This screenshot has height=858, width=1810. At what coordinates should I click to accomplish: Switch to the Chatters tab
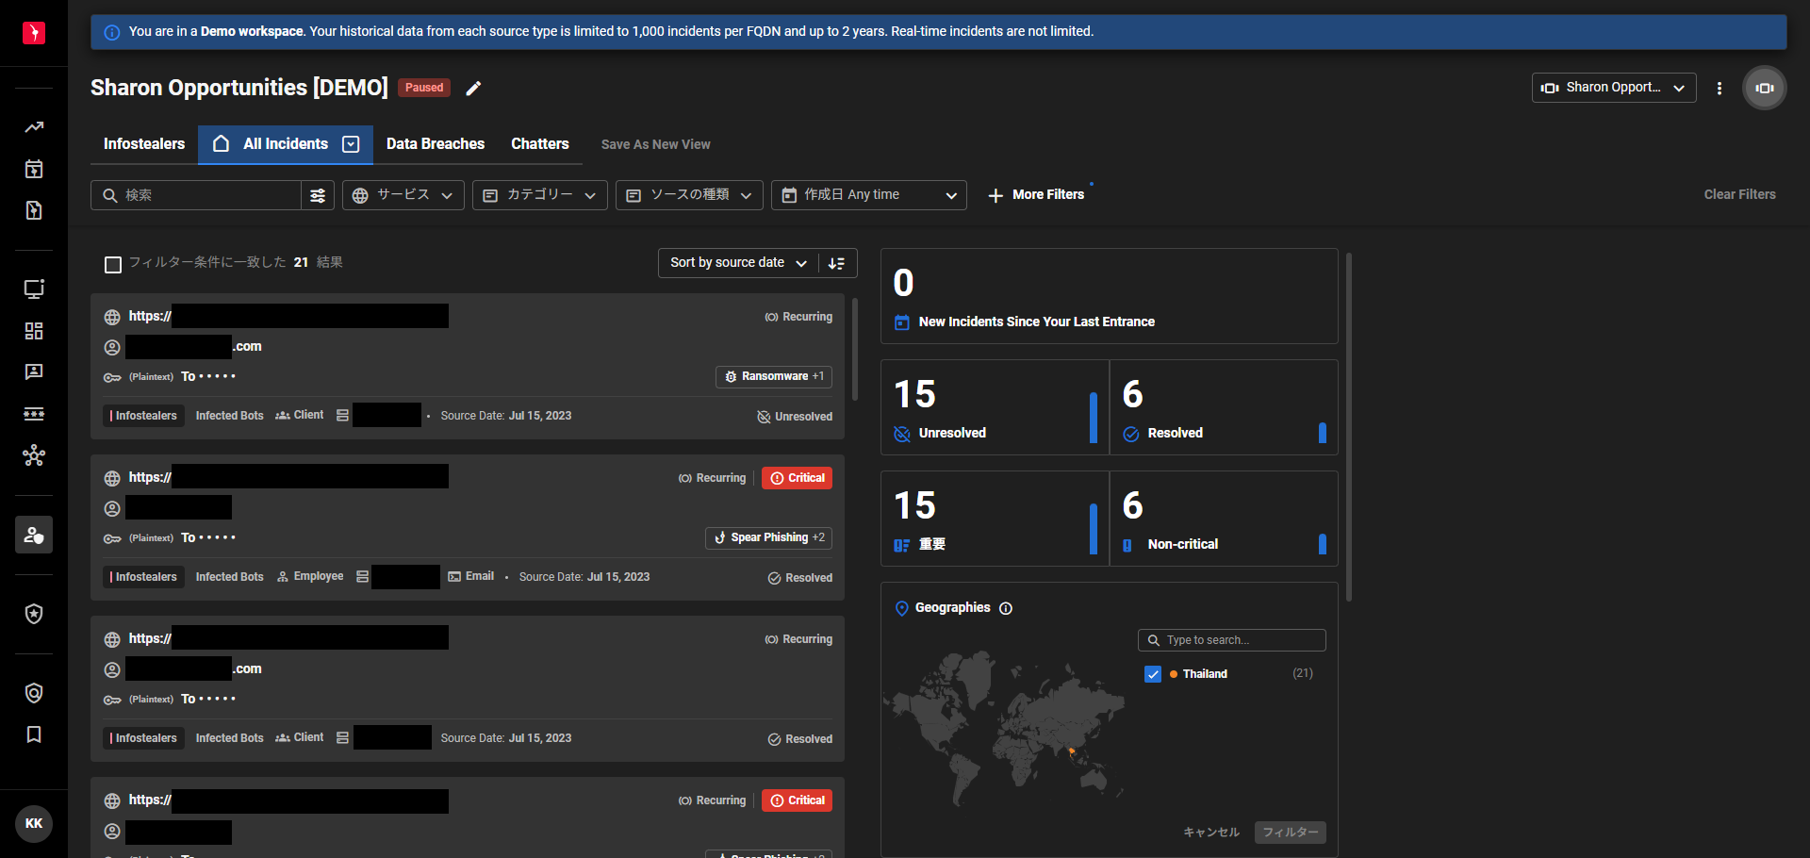(x=540, y=144)
